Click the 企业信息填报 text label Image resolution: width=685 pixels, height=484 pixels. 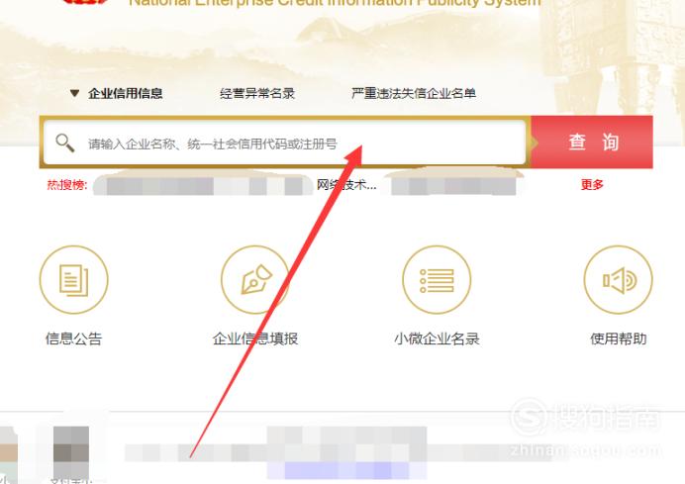click(x=255, y=339)
